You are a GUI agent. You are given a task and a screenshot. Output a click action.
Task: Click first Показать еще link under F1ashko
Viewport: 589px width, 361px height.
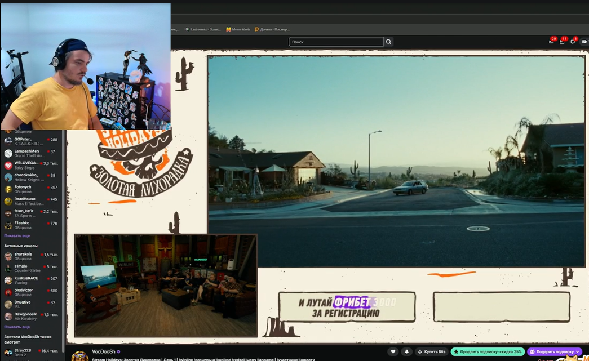[17, 235]
